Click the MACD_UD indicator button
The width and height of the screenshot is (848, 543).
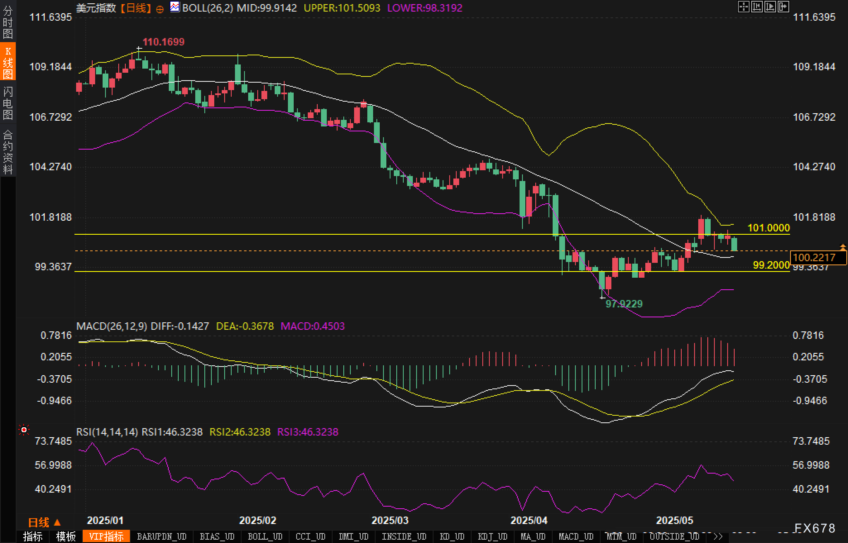[576, 536]
